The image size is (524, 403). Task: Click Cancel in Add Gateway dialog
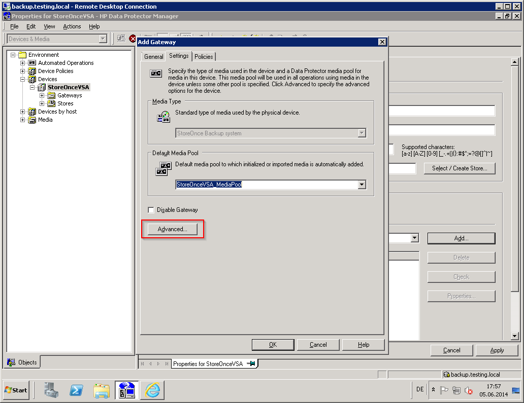tap(318, 345)
